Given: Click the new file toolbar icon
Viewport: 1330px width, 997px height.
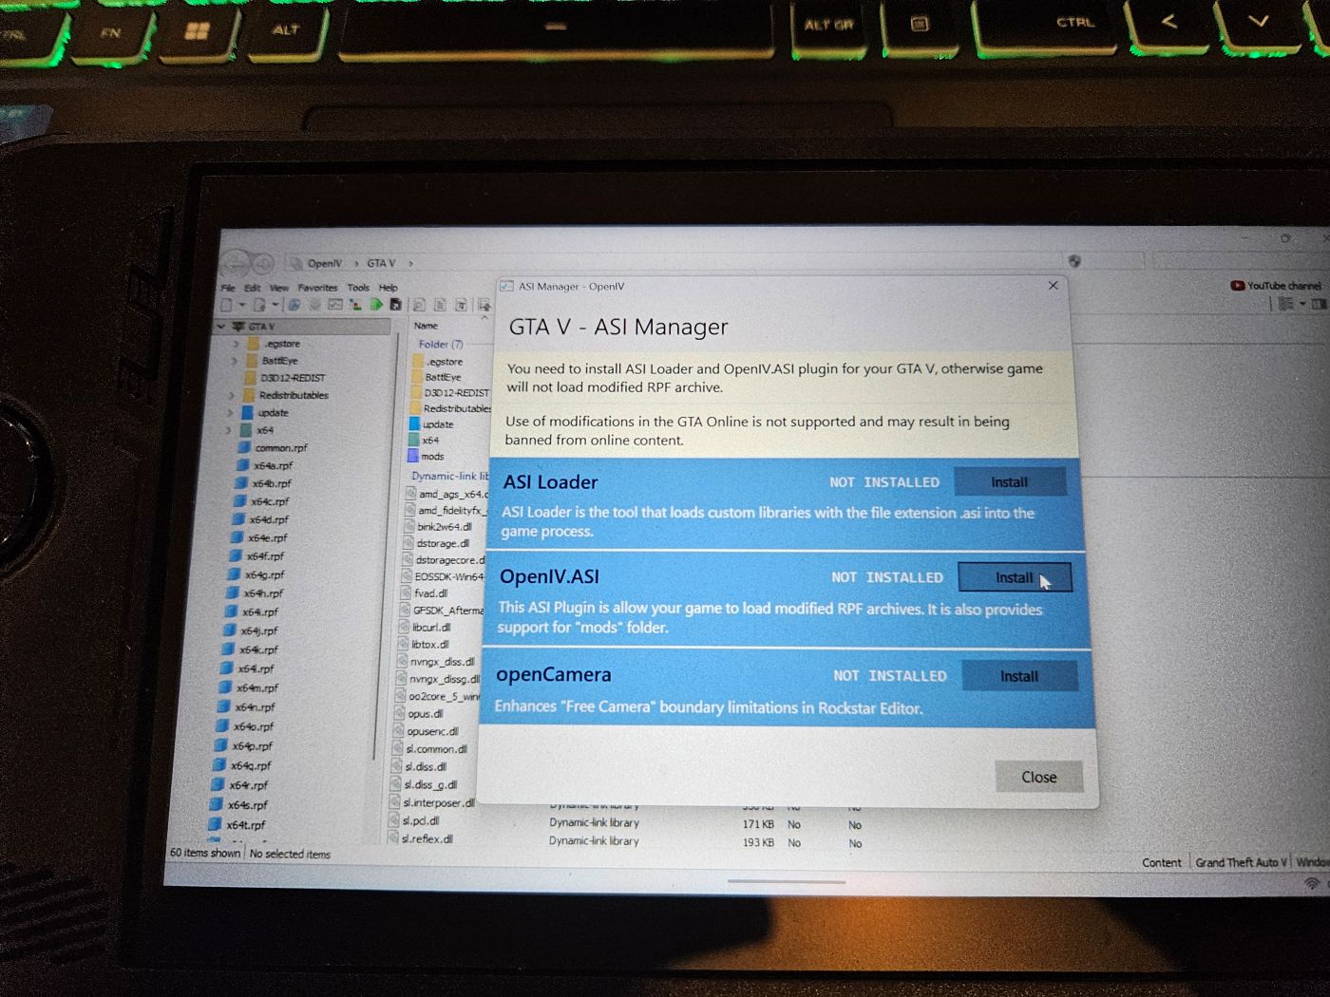Looking at the screenshot, I should coord(227,305).
